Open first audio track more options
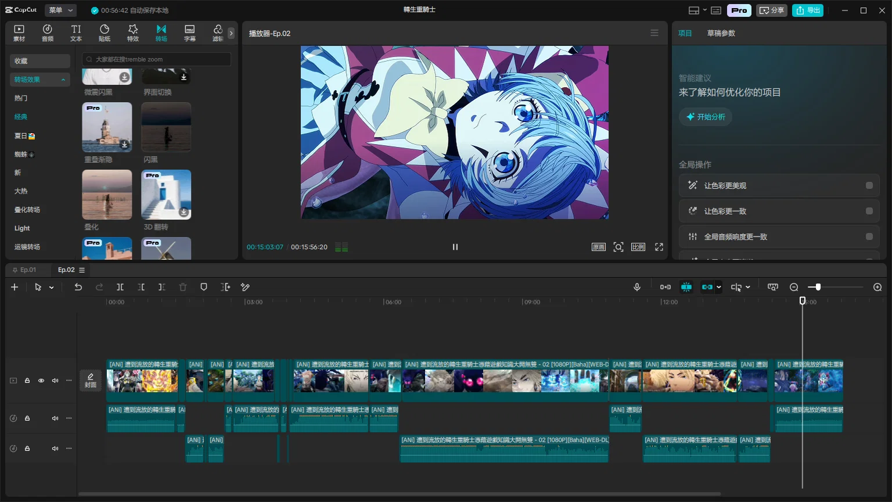The height and width of the screenshot is (502, 892). click(x=69, y=418)
